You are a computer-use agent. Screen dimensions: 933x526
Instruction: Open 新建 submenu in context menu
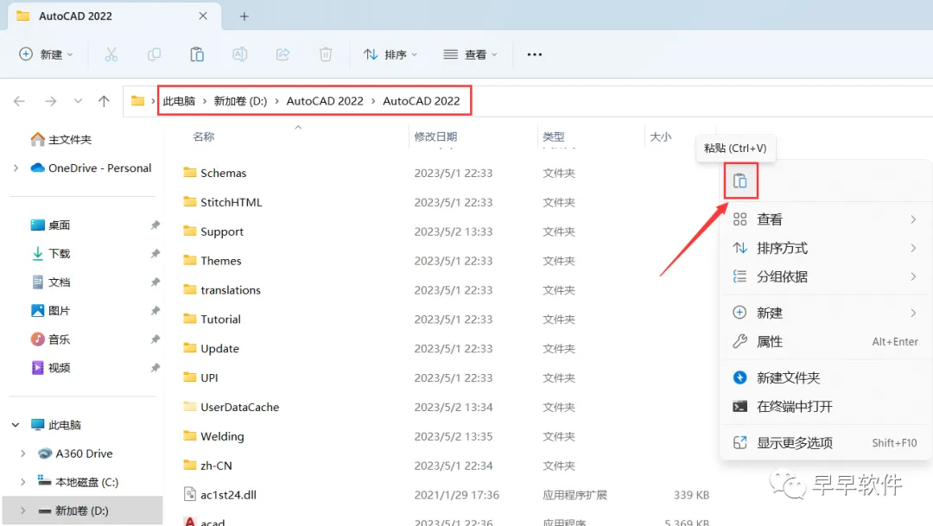click(x=825, y=313)
